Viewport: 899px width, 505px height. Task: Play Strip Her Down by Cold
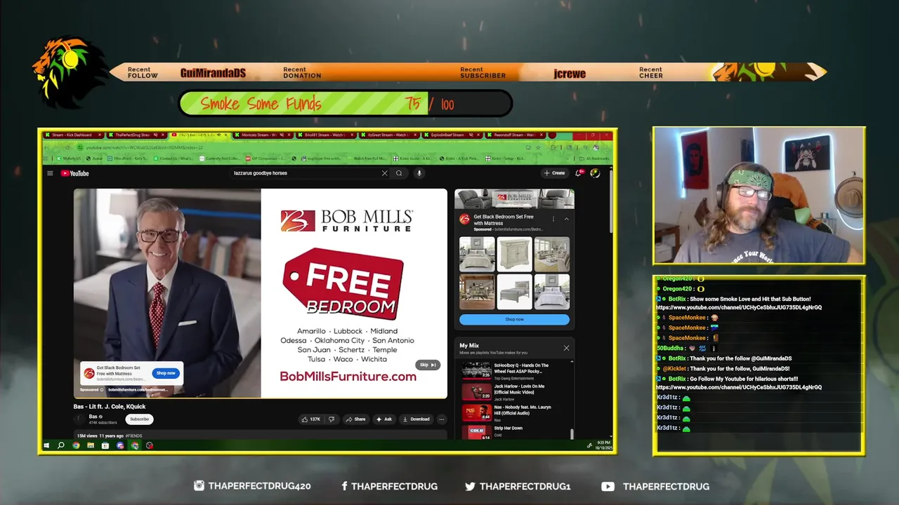tap(515, 432)
